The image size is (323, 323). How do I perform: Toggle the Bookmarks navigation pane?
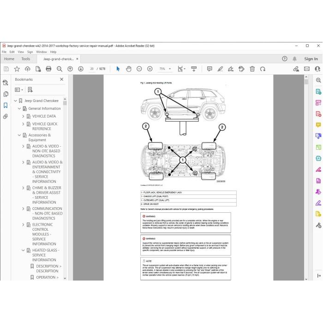tap(6, 105)
